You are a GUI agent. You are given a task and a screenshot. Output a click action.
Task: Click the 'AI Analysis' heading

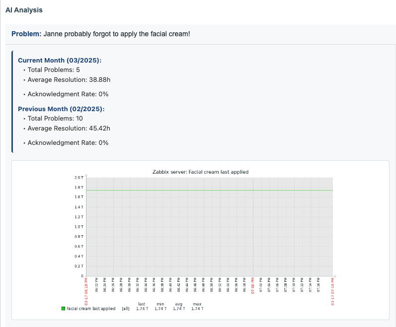point(24,10)
